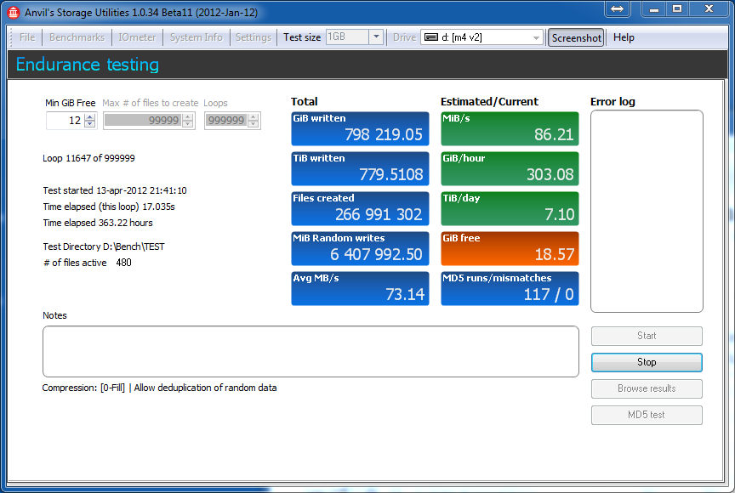
Task: Open the Benchmarks menu
Action: pyautogui.click(x=77, y=37)
